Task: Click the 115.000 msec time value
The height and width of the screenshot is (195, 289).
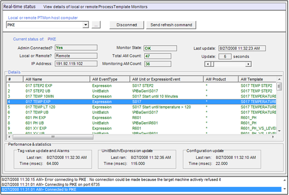Action: [x=138, y=164]
